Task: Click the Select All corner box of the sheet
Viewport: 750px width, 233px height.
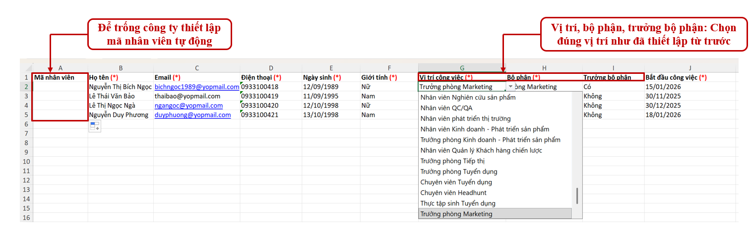Action: 26,68
